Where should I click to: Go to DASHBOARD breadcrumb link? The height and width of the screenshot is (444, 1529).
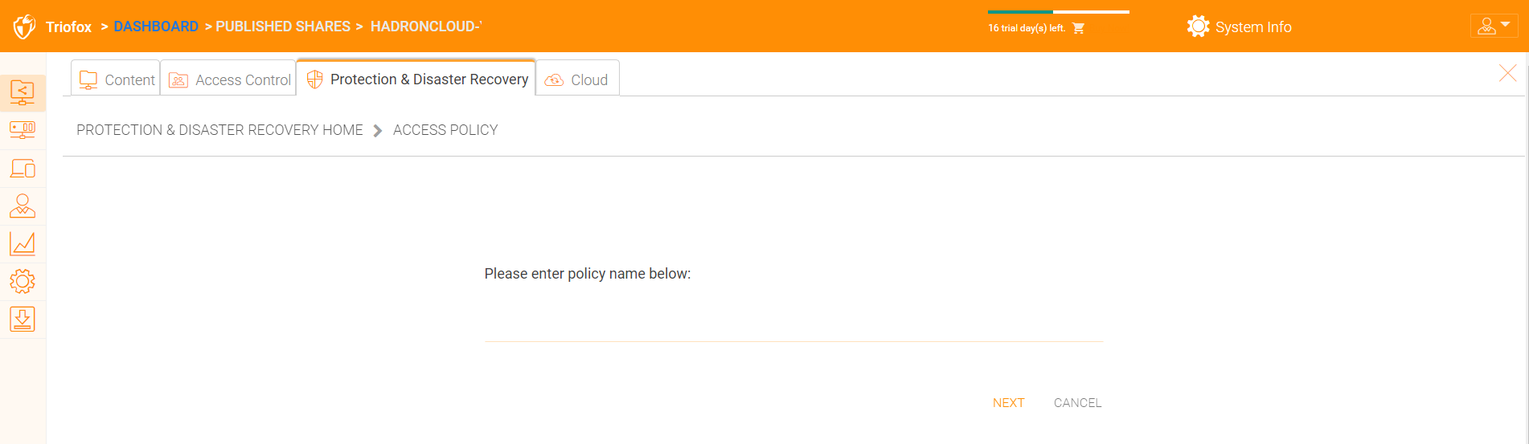click(x=156, y=26)
